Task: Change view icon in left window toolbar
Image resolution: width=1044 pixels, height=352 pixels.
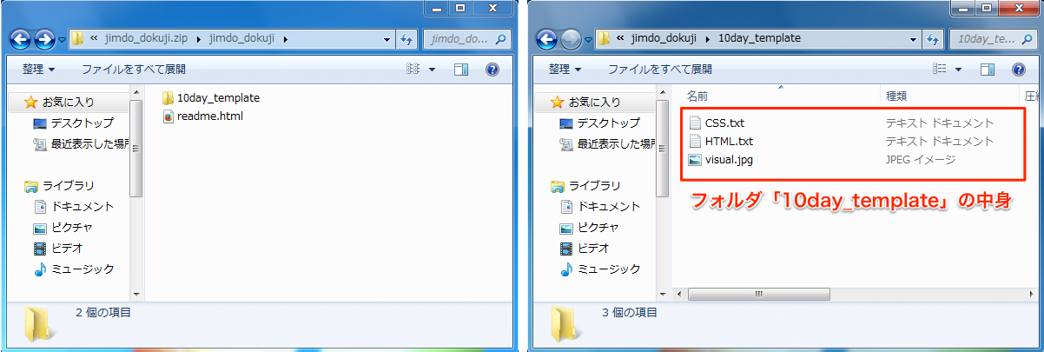Action: [x=413, y=69]
